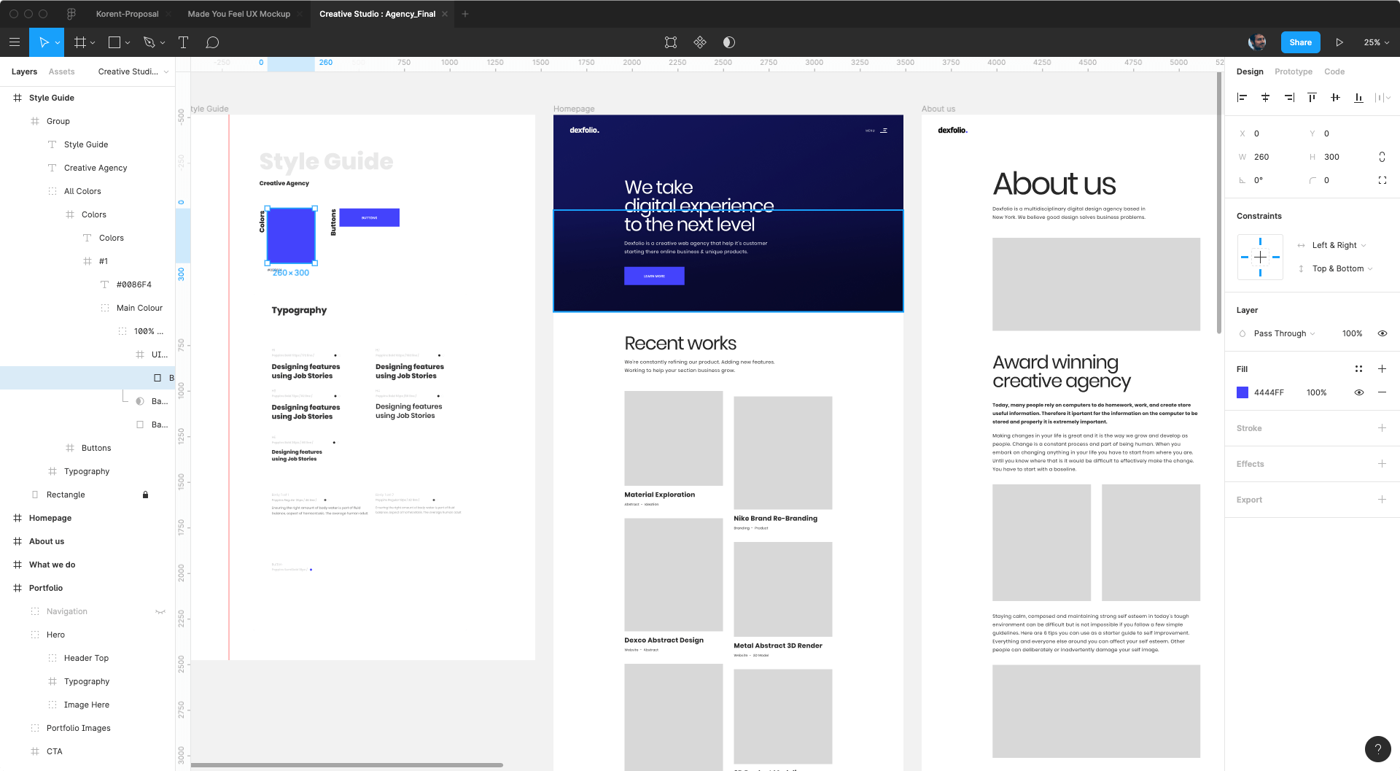Open Pass Through blend mode dropdown
The image size is (1400, 771).
1284,333
